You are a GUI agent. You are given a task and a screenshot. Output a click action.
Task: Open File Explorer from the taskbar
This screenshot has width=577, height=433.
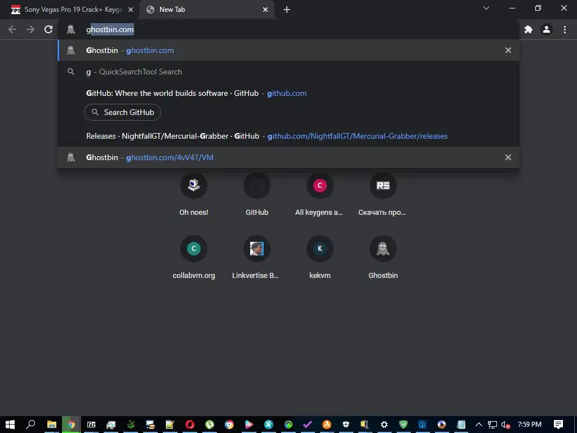point(51,425)
